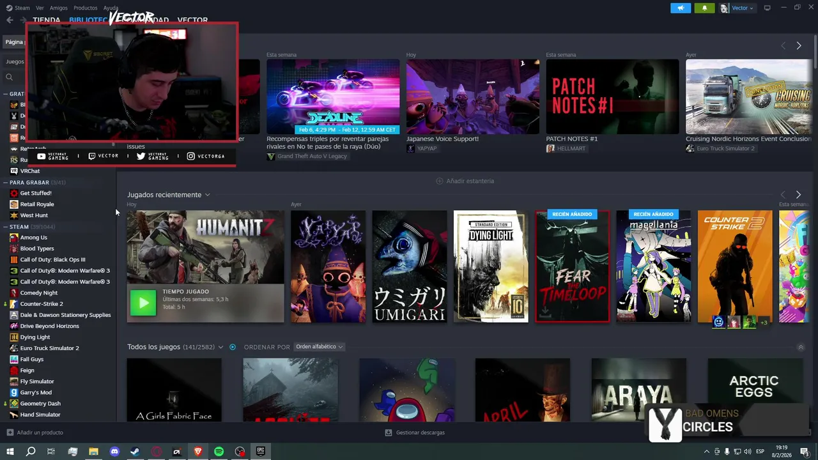Select the ARAYA game tile
Viewport: 818px width, 460px height.
639,390
